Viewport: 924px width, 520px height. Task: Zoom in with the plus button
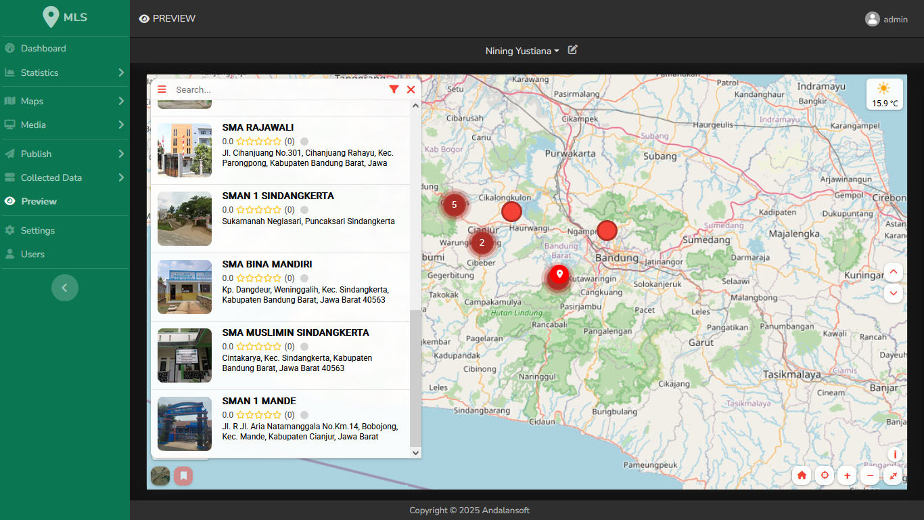point(847,475)
